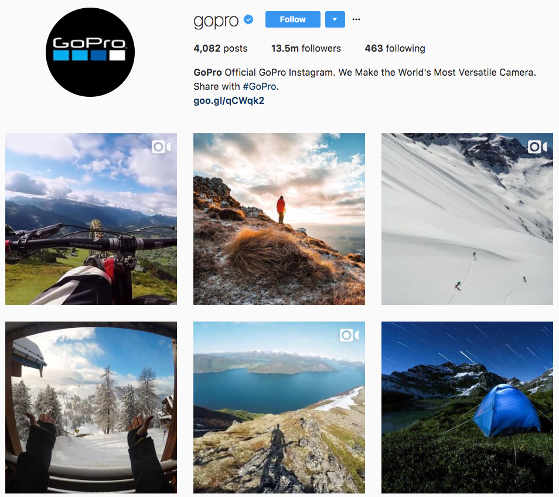559x497 pixels.
Task: Open the three-dots options menu
Action: tap(356, 19)
